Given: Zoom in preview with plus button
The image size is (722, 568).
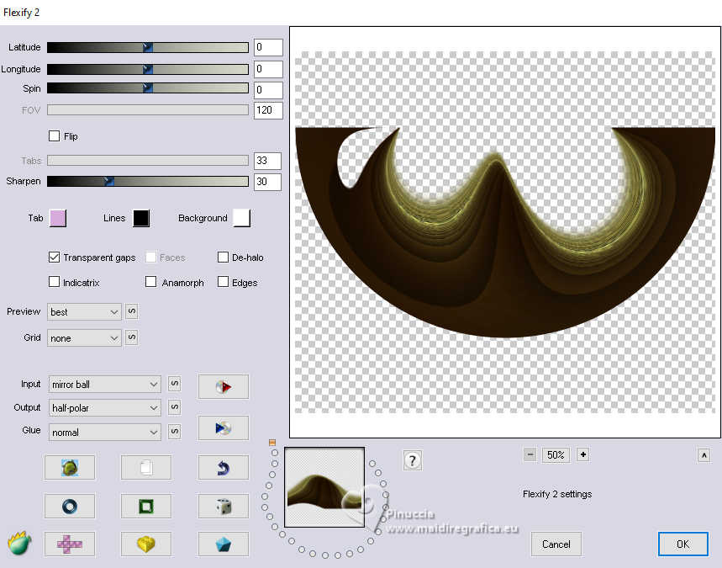Looking at the screenshot, I should (583, 454).
